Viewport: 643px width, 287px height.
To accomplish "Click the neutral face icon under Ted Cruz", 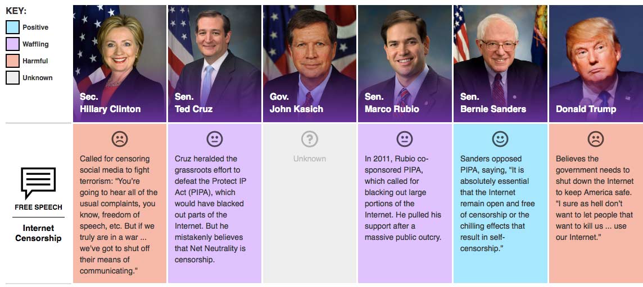I will pyautogui.click(x=214, y=138).
